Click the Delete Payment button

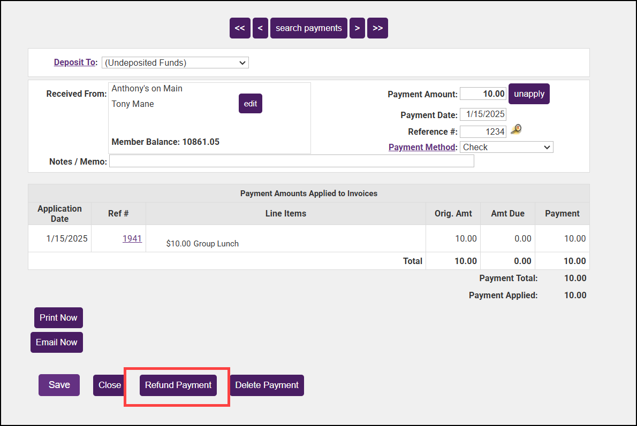click(267, 385)
